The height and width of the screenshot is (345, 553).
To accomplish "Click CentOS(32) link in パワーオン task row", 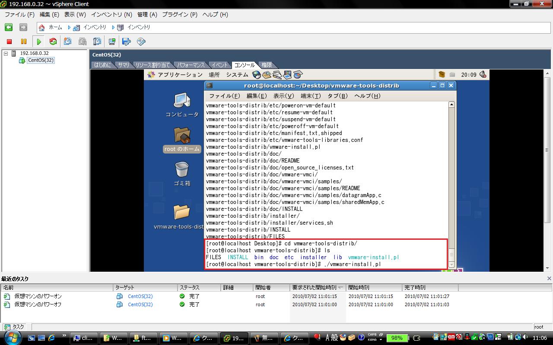I will tap(140, 296).
